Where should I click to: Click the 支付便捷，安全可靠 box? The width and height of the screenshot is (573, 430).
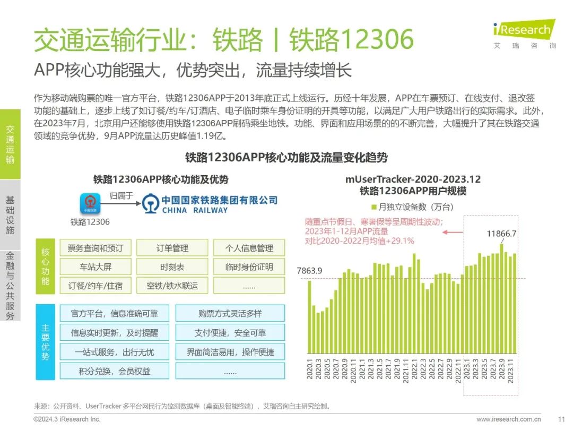click(x=230, y=333)
